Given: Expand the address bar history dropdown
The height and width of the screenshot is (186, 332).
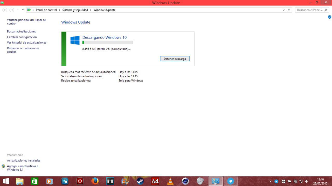Looking at the screenshot, I should point(283,10).
